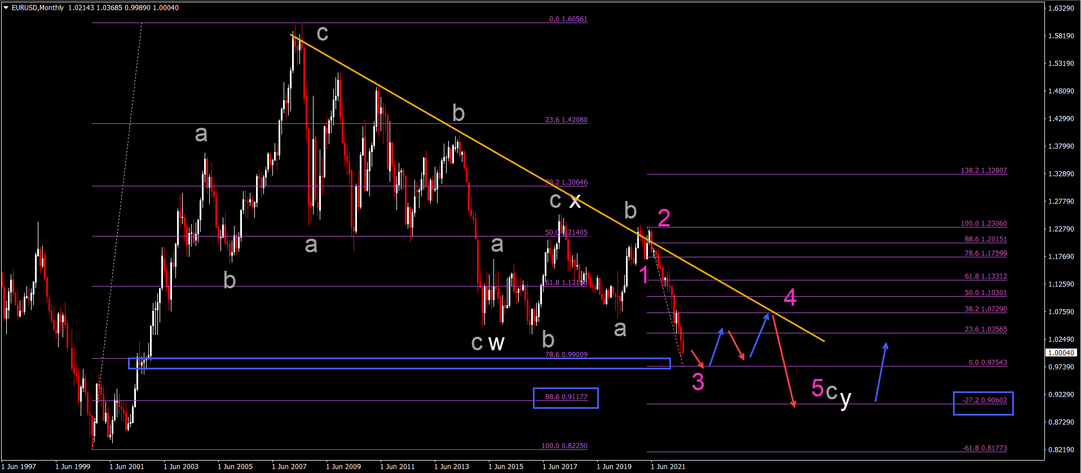This screenshot has height=473, width=1081.
Task: Select the white x wave label
Action: (x=575, y=200)
